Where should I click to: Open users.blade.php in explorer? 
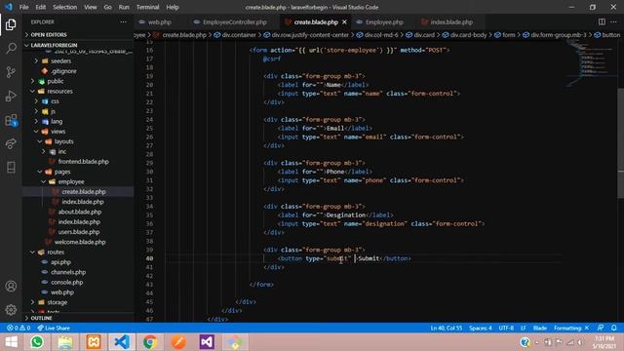79,232
